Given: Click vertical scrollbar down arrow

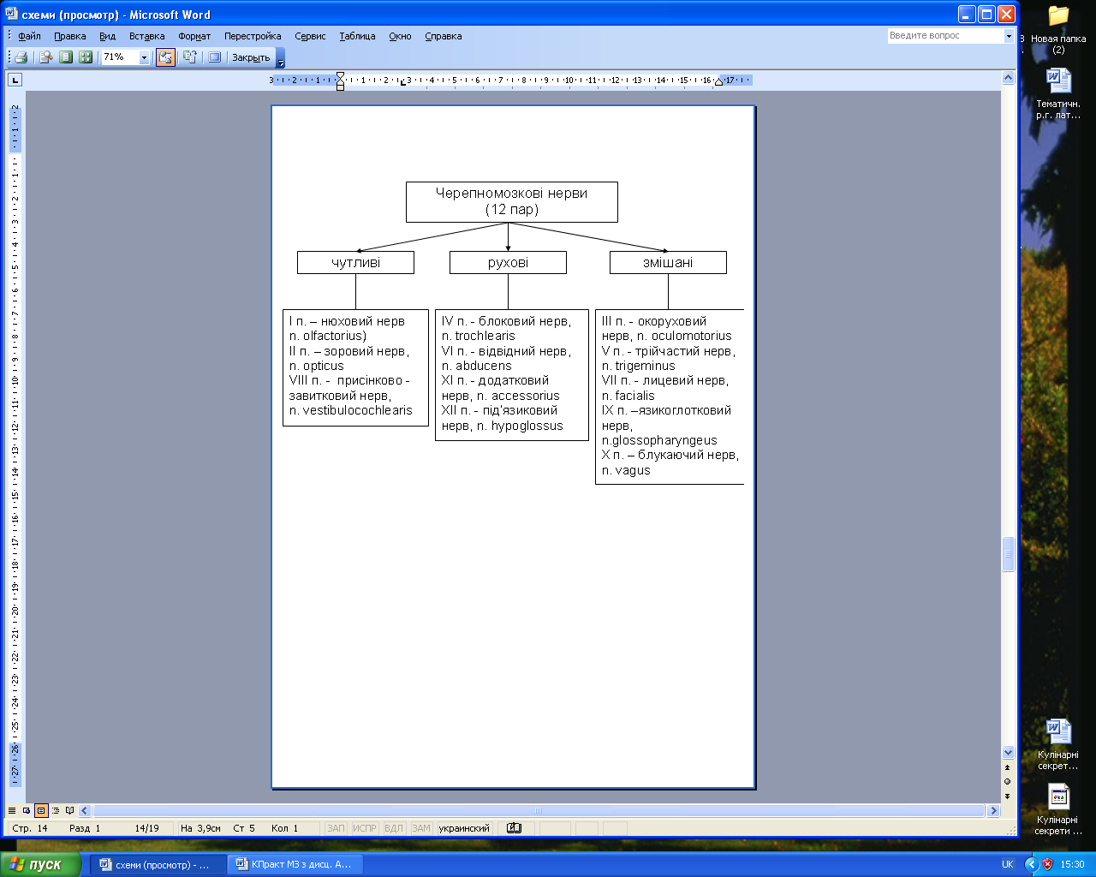Looking at the screenshot, I should [x=1008, y=752].
